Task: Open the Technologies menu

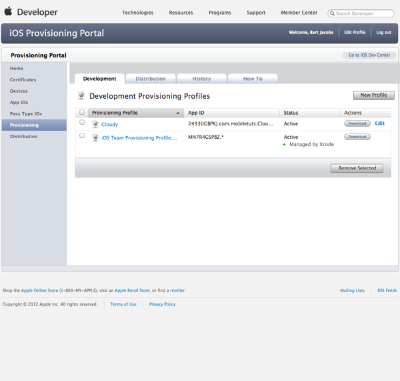Action: [x=138, y=13]
